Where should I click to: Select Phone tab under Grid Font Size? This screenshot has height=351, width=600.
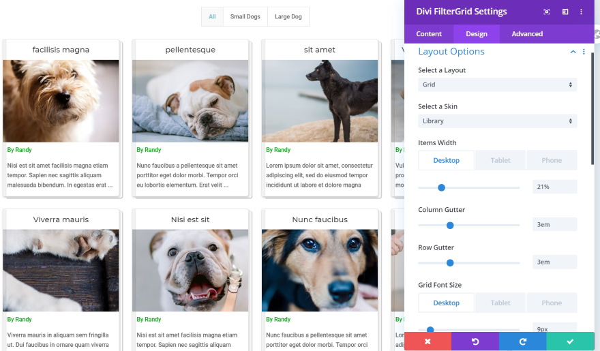click(x=552, y=303)
